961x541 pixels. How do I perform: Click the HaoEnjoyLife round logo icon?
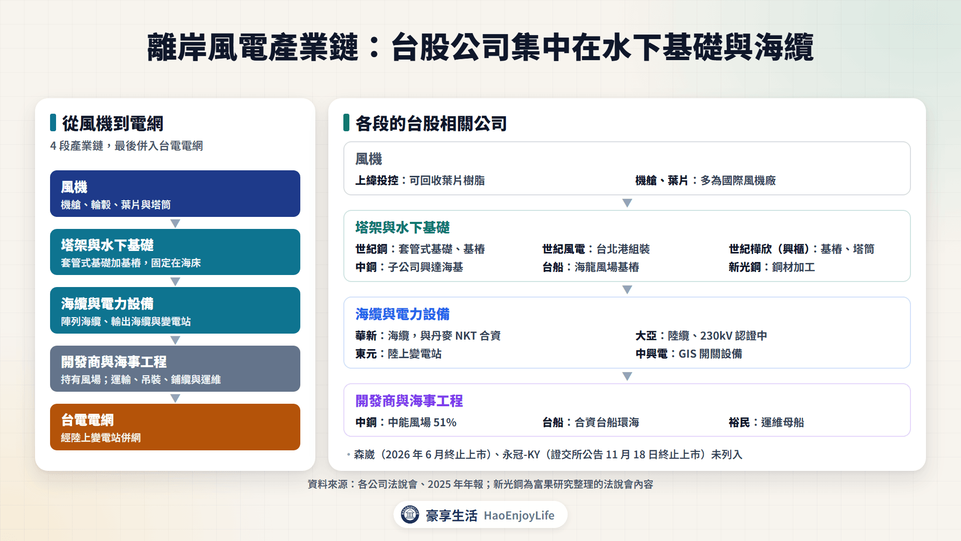click(410, 514)
